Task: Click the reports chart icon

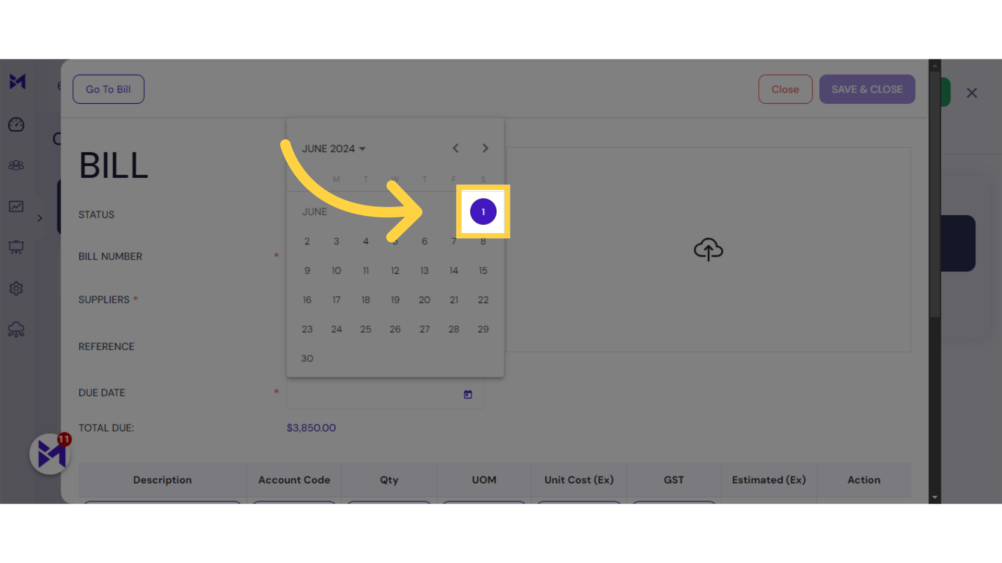Action: [17, 205]
